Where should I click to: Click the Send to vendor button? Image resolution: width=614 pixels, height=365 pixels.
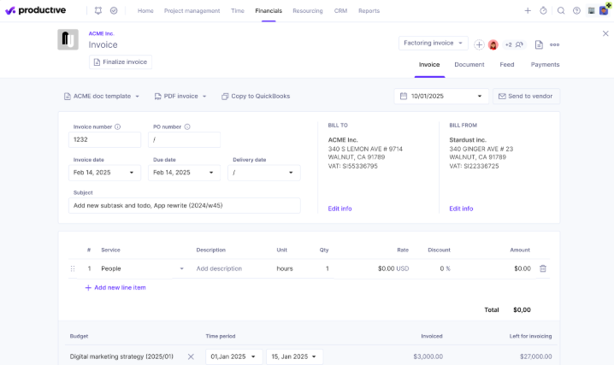point(526,97)
